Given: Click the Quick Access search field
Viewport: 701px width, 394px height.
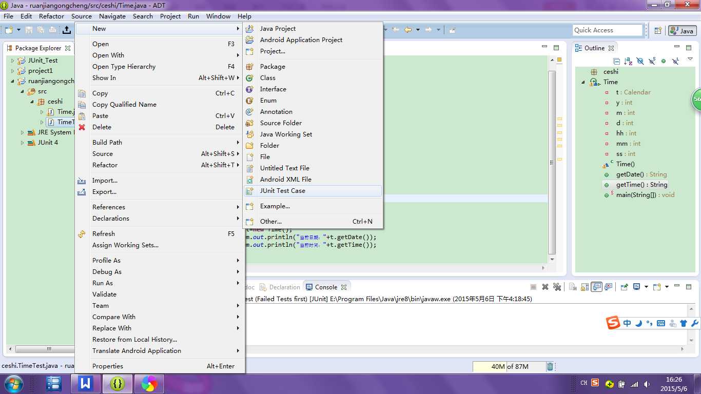Looking at the screenshot, I should [x=608, y=30].
